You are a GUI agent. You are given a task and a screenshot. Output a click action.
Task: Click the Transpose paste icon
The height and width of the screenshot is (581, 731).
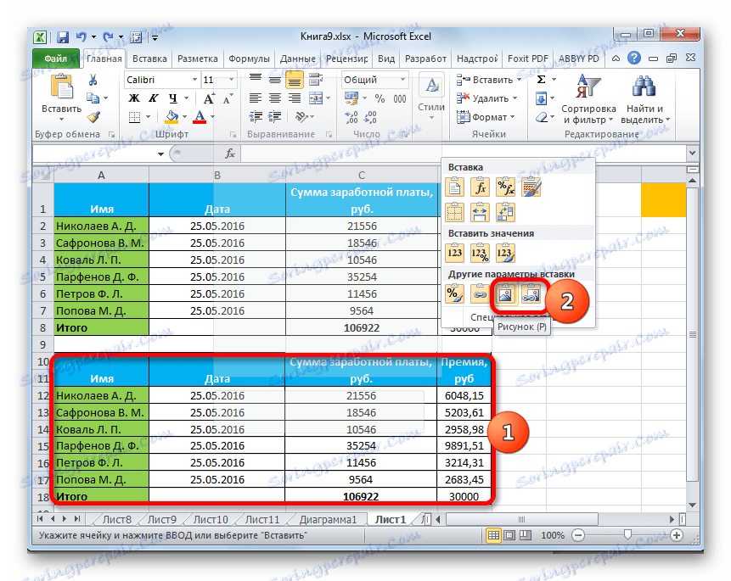505,211
